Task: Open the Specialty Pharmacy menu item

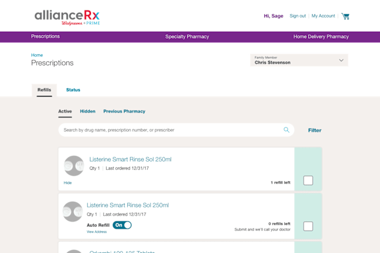Action: click(x=187, y=36)
